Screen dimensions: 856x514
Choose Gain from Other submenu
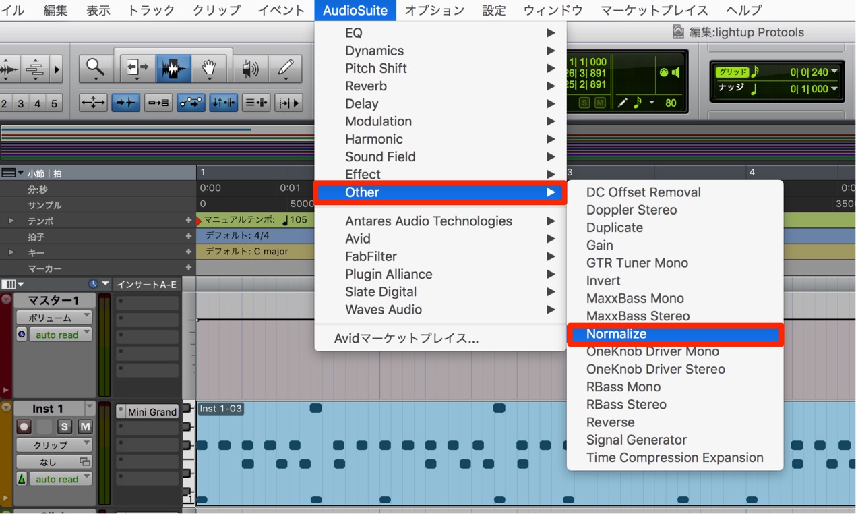(675, 246)
